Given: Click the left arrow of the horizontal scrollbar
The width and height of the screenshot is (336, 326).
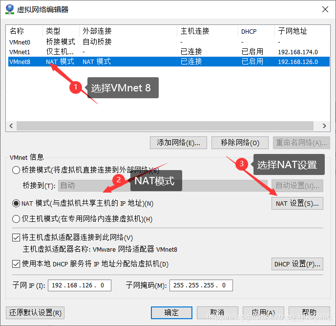Looking at the screenshot, I should coord(11,126).
